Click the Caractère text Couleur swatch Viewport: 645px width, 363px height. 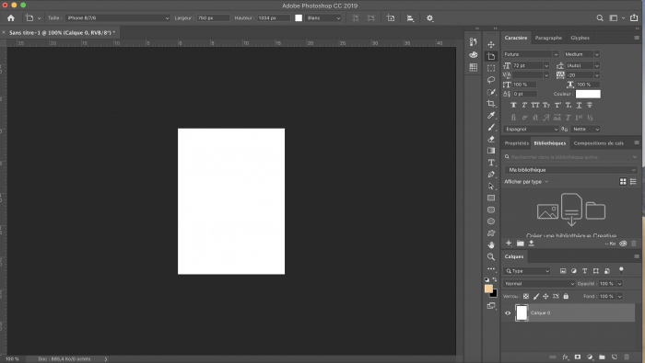pyautogui.click(x=588, y=94)
